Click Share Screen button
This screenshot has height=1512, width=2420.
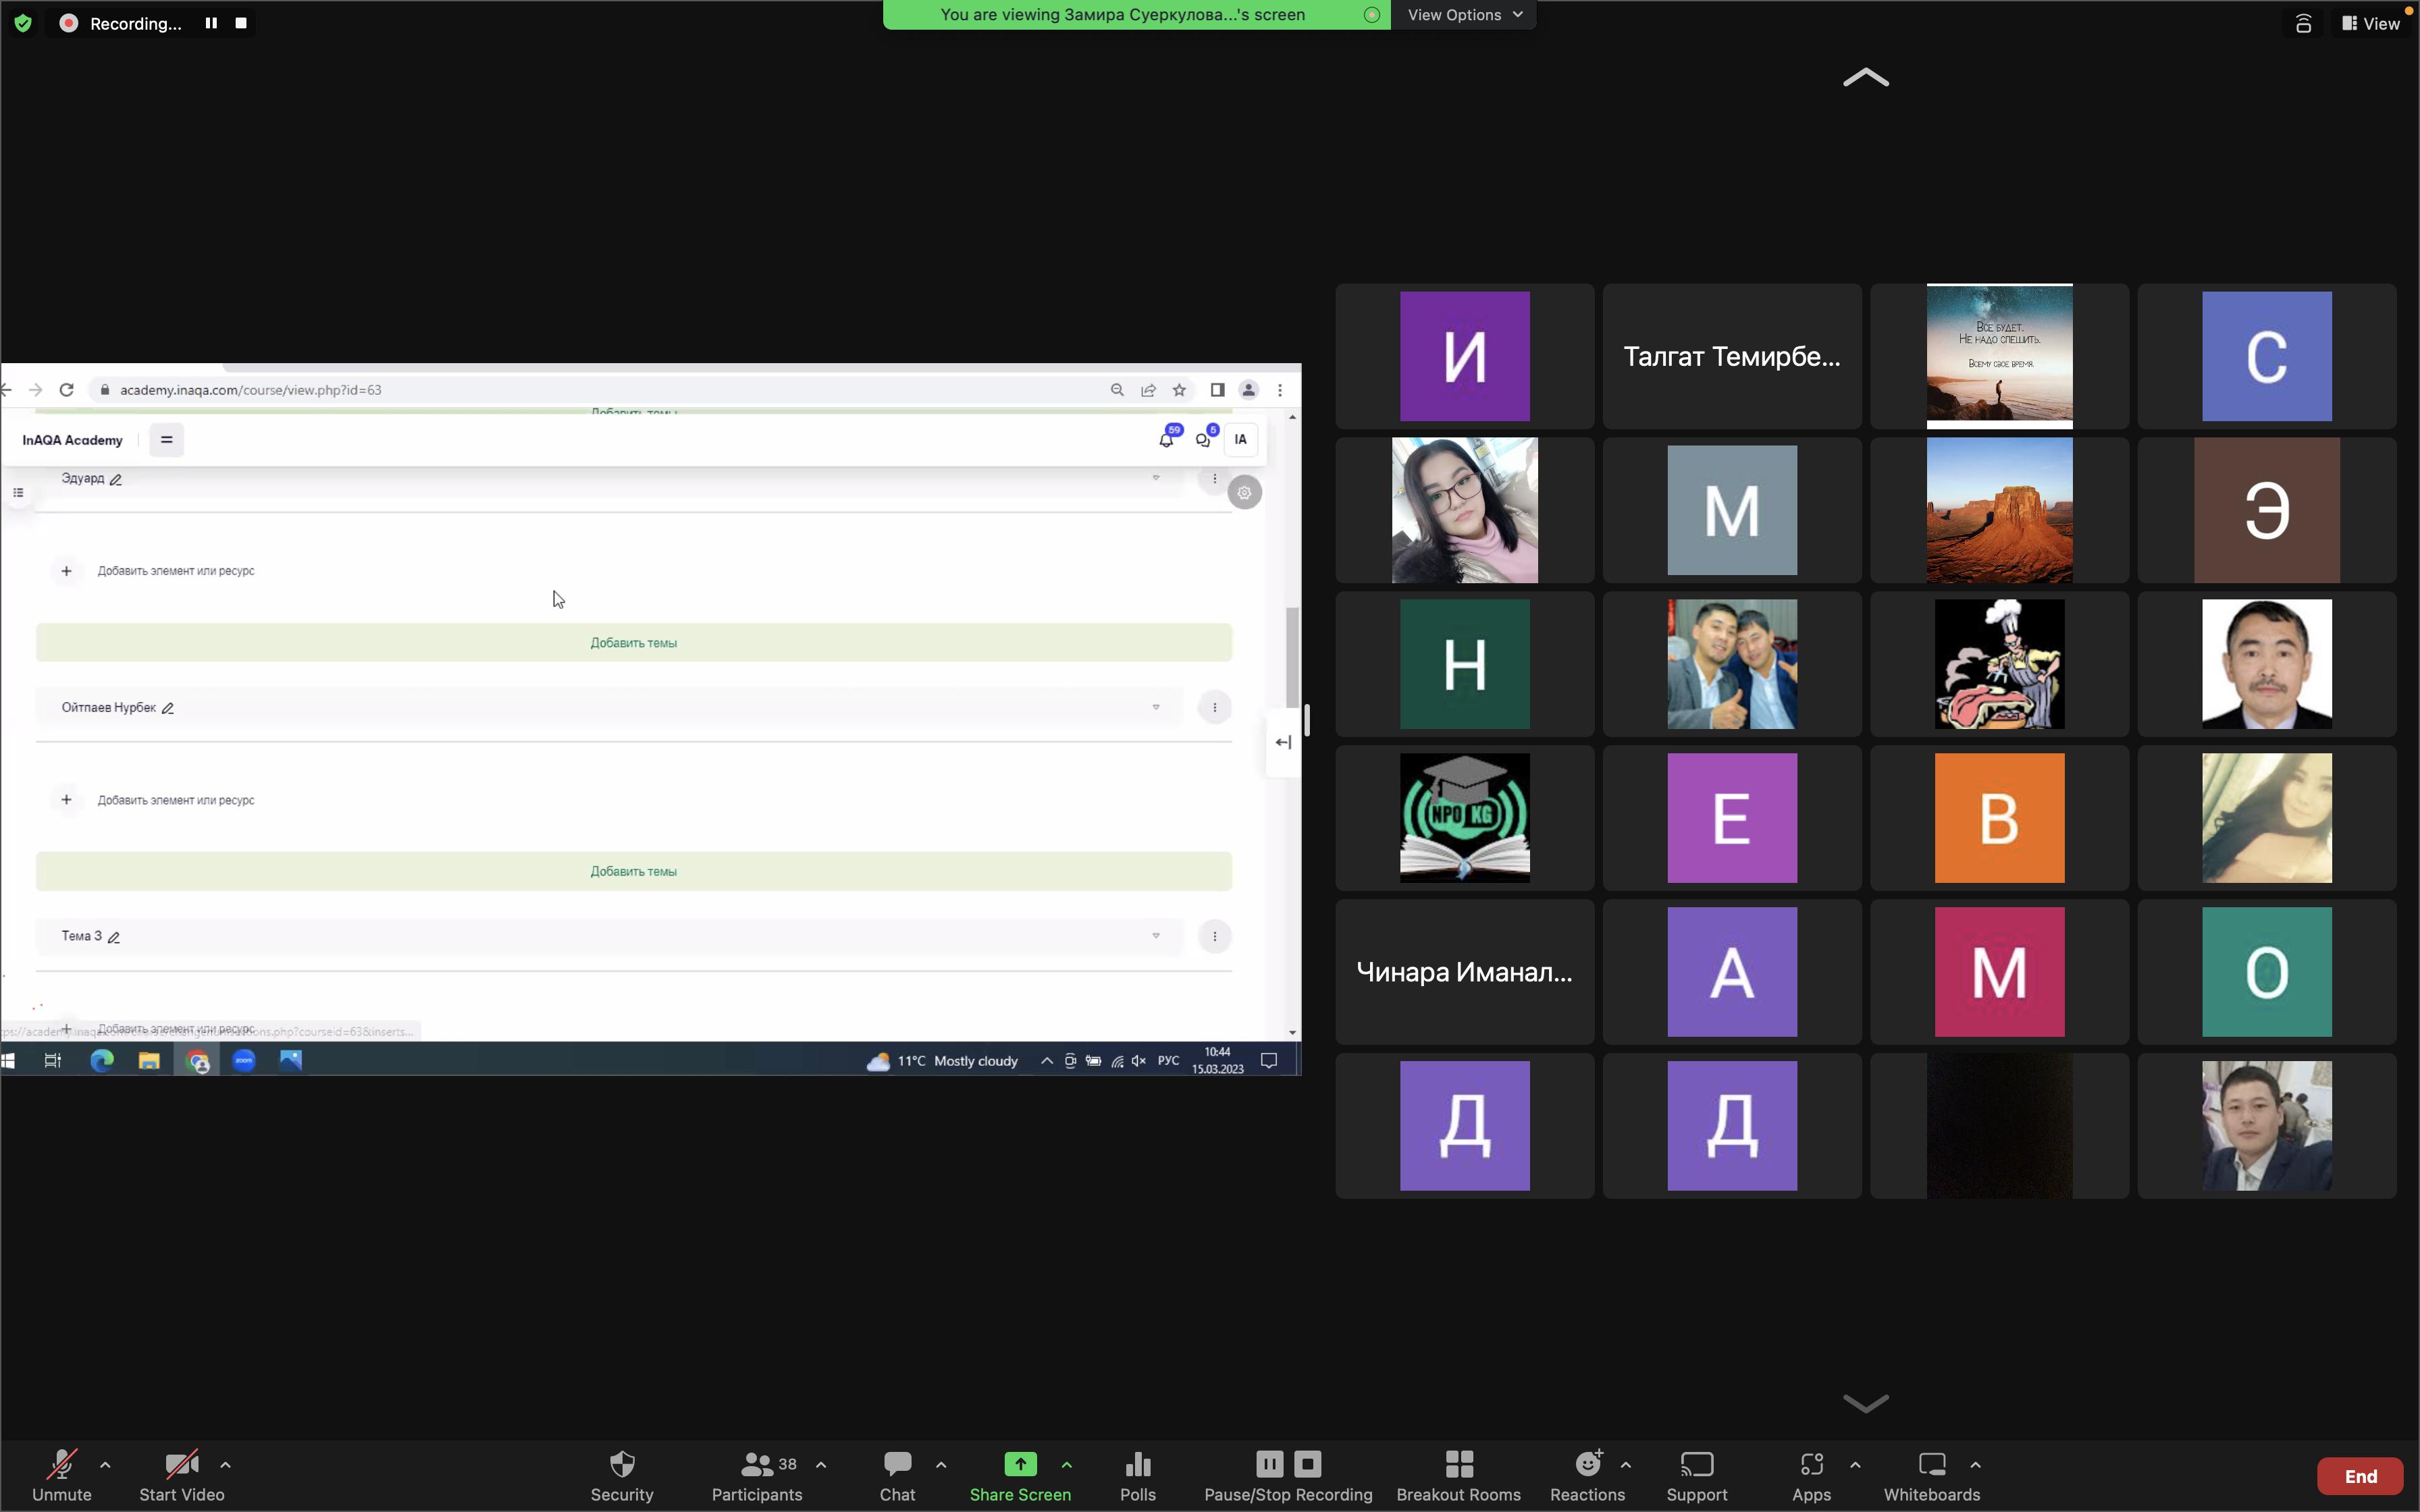(1020, 1475)
